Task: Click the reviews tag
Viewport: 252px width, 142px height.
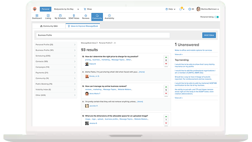Action: [x=88, y=89]
